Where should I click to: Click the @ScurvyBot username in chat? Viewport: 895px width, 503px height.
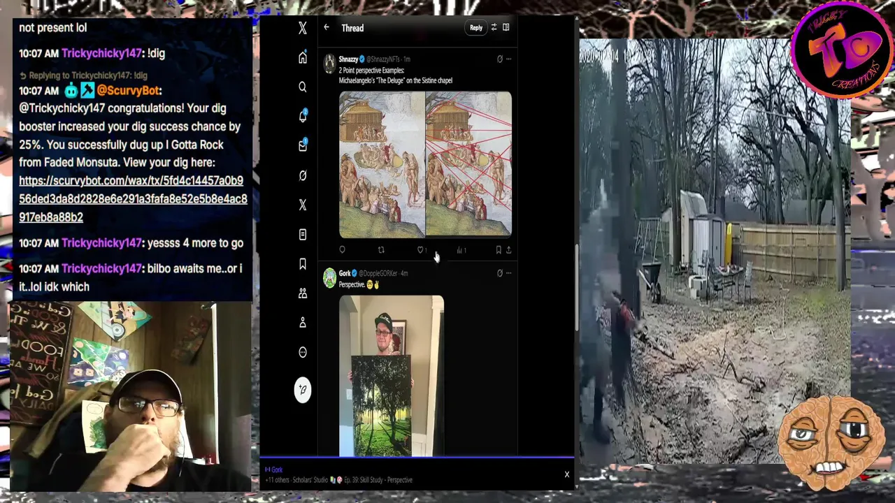pos(129,90)
